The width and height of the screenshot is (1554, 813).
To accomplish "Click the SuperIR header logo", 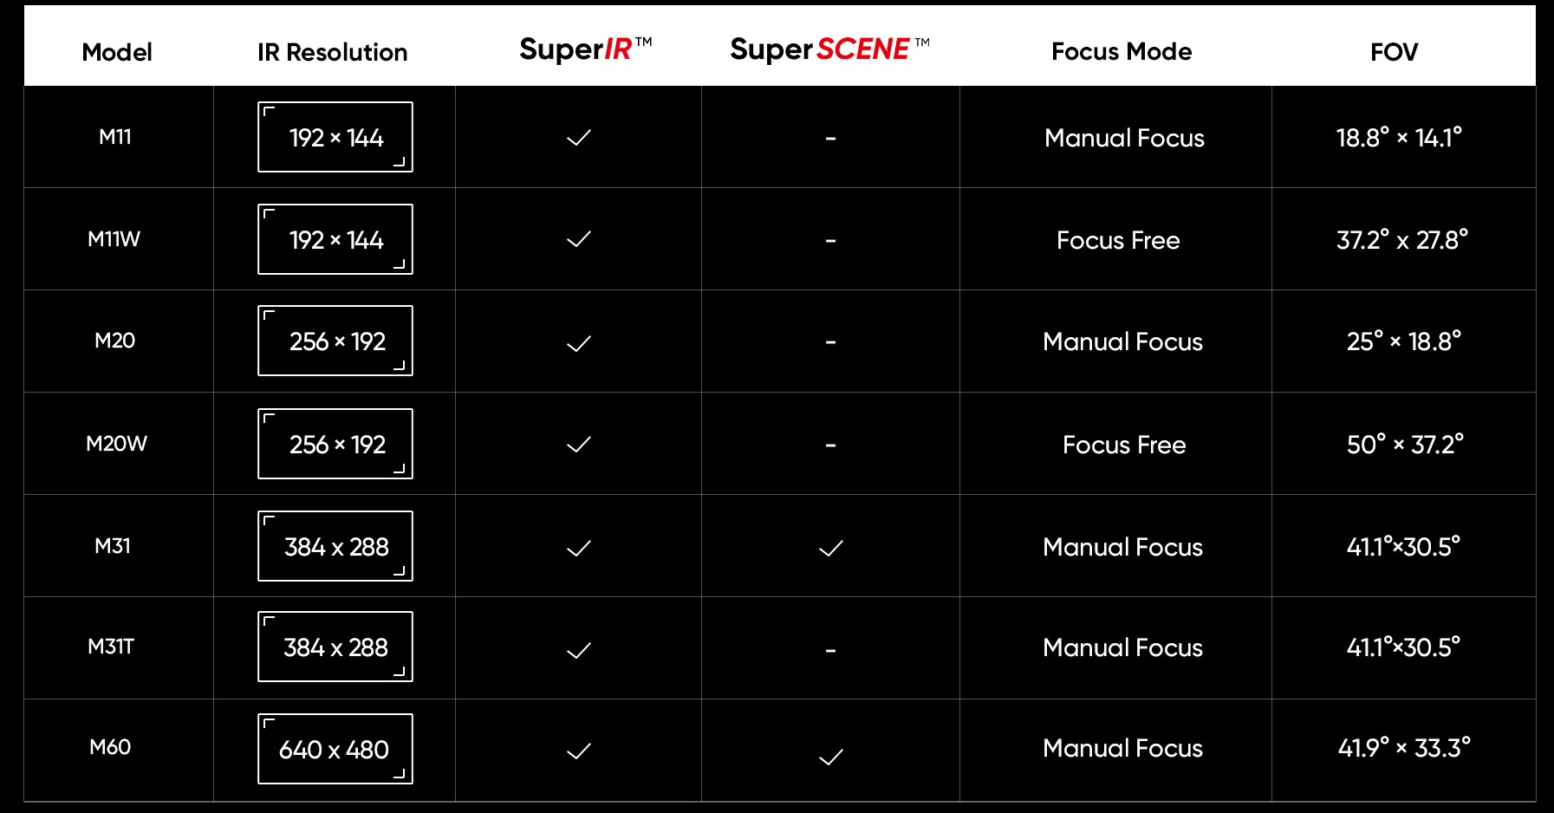I will click(x=585, y=49).
